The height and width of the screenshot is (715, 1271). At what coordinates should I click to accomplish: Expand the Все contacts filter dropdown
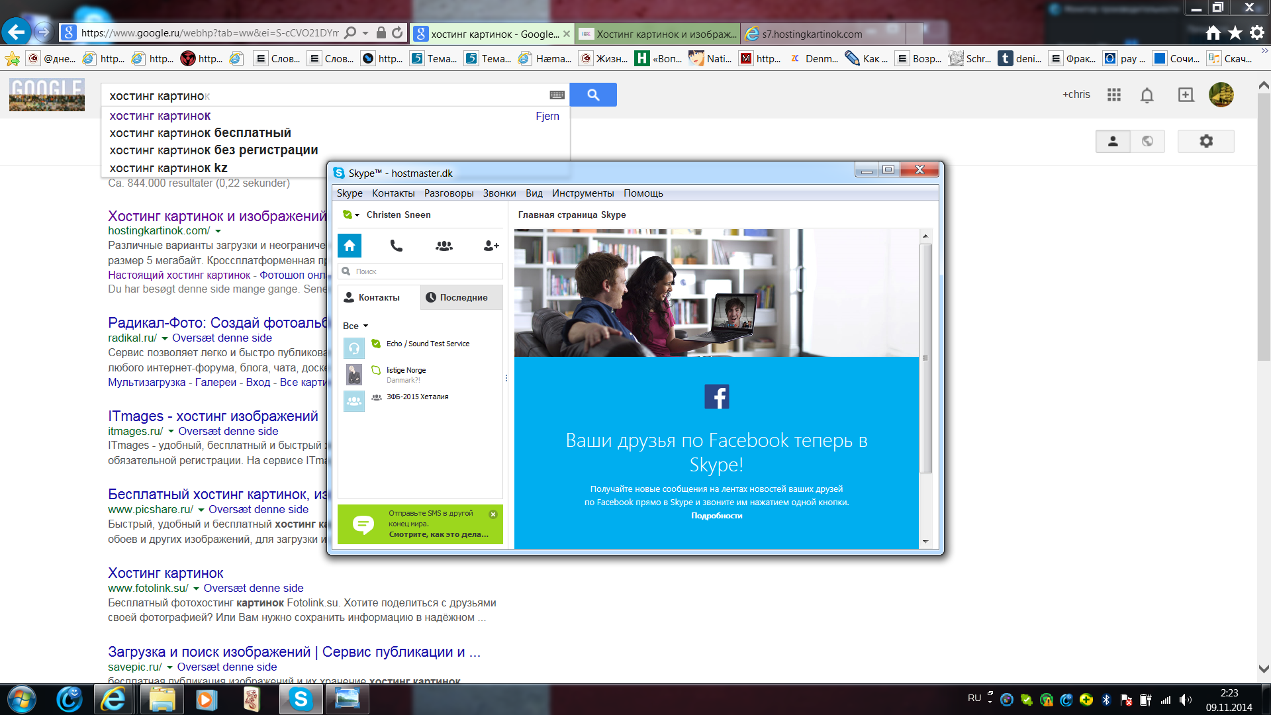pos(355,326)
